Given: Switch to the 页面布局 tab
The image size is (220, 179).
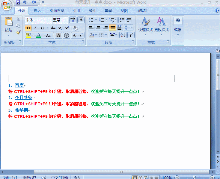Looking at the screenshot, I should pos(57,11).
